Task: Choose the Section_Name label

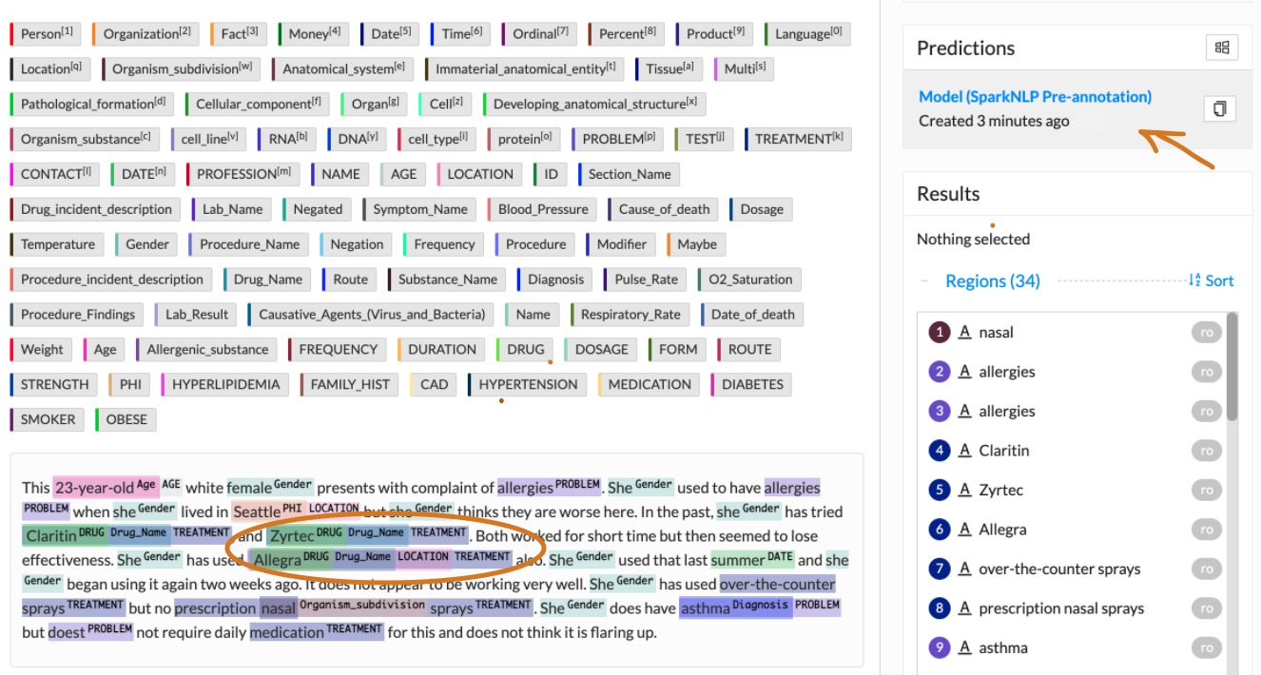Action: pos(629,174)
